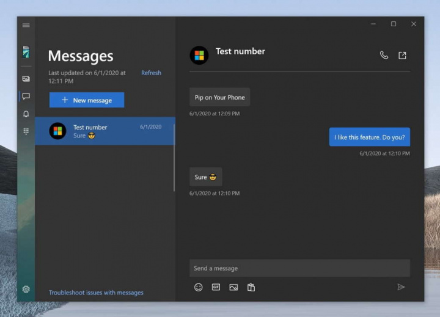Refresh the messages list
Image resolution: width=440 pixels, height=317 pixels.
[x=151, y=73]
